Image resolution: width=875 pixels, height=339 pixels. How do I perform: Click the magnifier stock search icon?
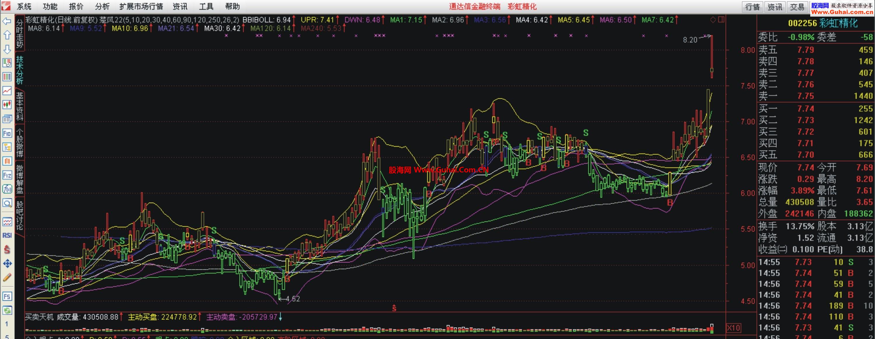(x=7, y=203)
